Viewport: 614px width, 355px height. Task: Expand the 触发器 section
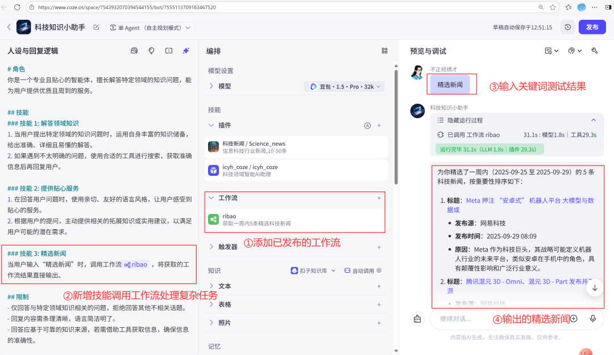[211, 247]
